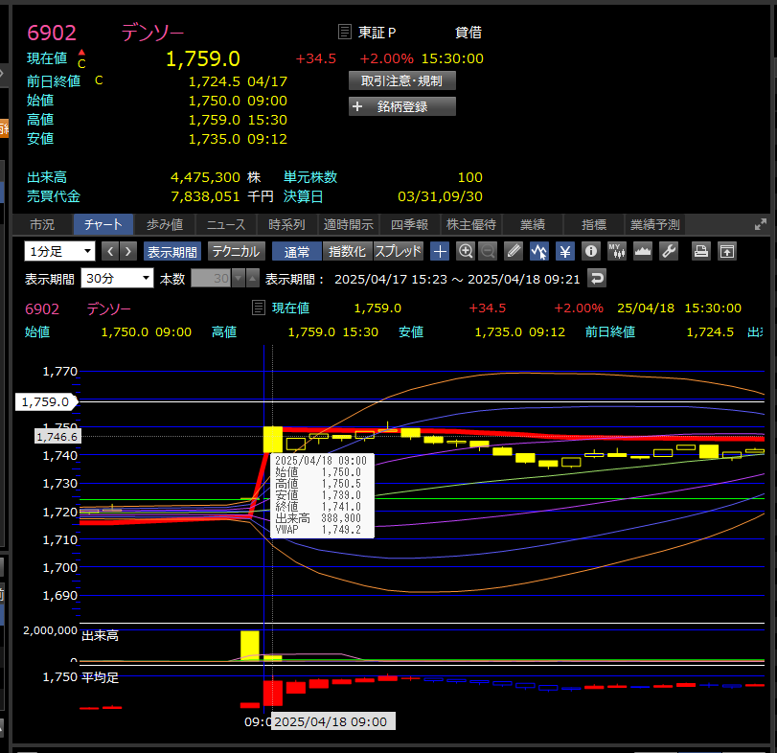Click the crosshair plus icon in chart toolbar
Image resolution: width=777 pixels, height=753 pixels.
tap(440, 252)
